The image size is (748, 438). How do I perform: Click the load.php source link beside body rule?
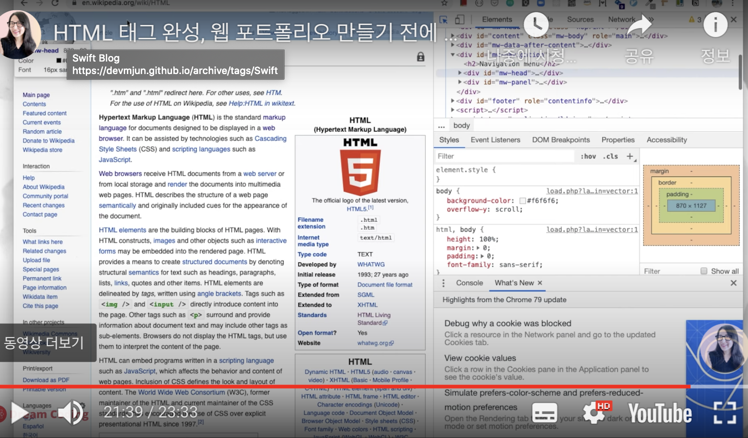point(592,191)
